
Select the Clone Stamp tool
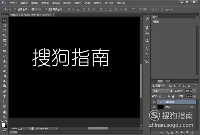[x=4, y=61]
